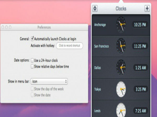Add a new clock with plus button
This screenshot has width=157, height=117.
[147, 9]
